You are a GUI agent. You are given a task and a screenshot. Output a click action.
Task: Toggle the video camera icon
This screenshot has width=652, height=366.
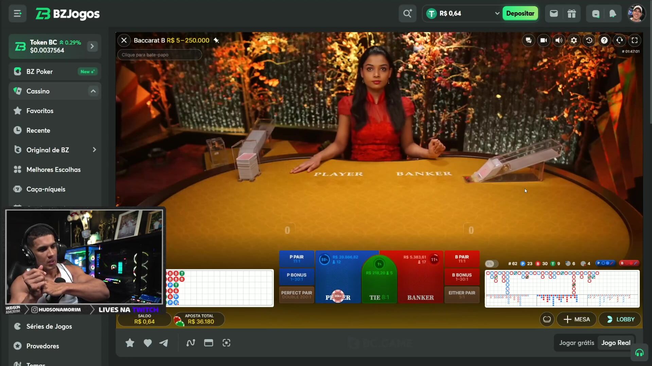coord(544,40)
